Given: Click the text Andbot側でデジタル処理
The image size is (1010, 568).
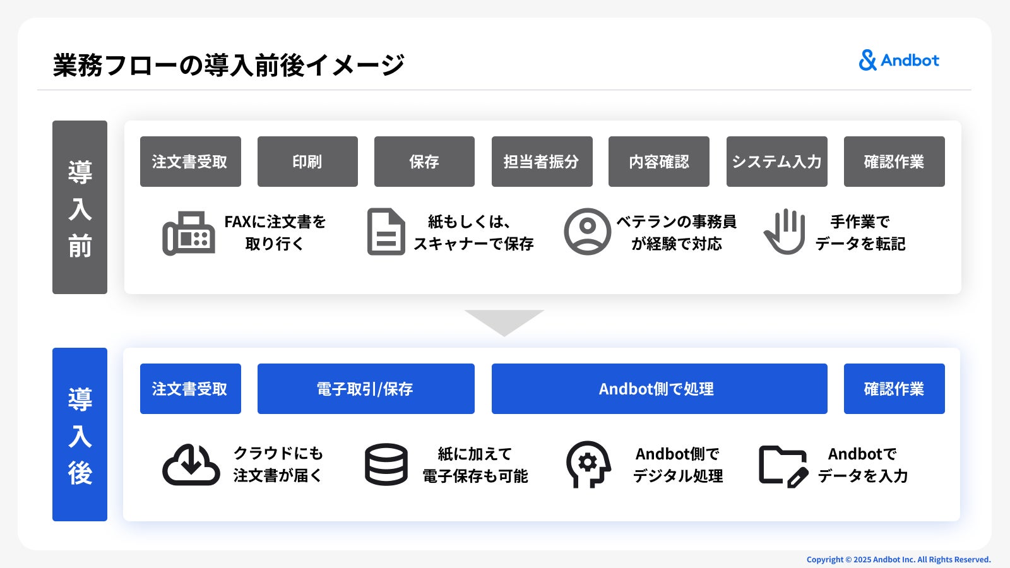Looking at the screenshot, I should point(678,464).
